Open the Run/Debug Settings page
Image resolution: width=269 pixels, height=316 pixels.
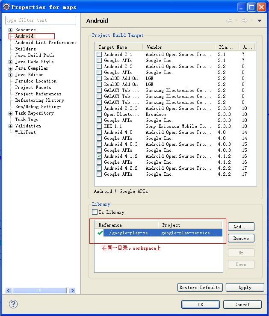pos(38,106)
